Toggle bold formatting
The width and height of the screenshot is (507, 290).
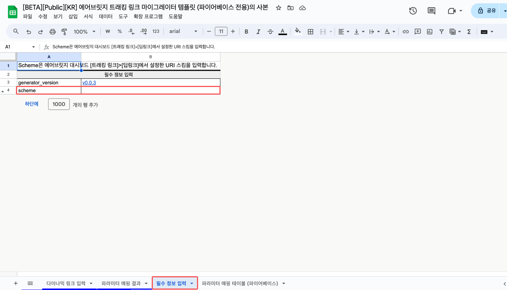pyautogui.click(x=246, y=32)
